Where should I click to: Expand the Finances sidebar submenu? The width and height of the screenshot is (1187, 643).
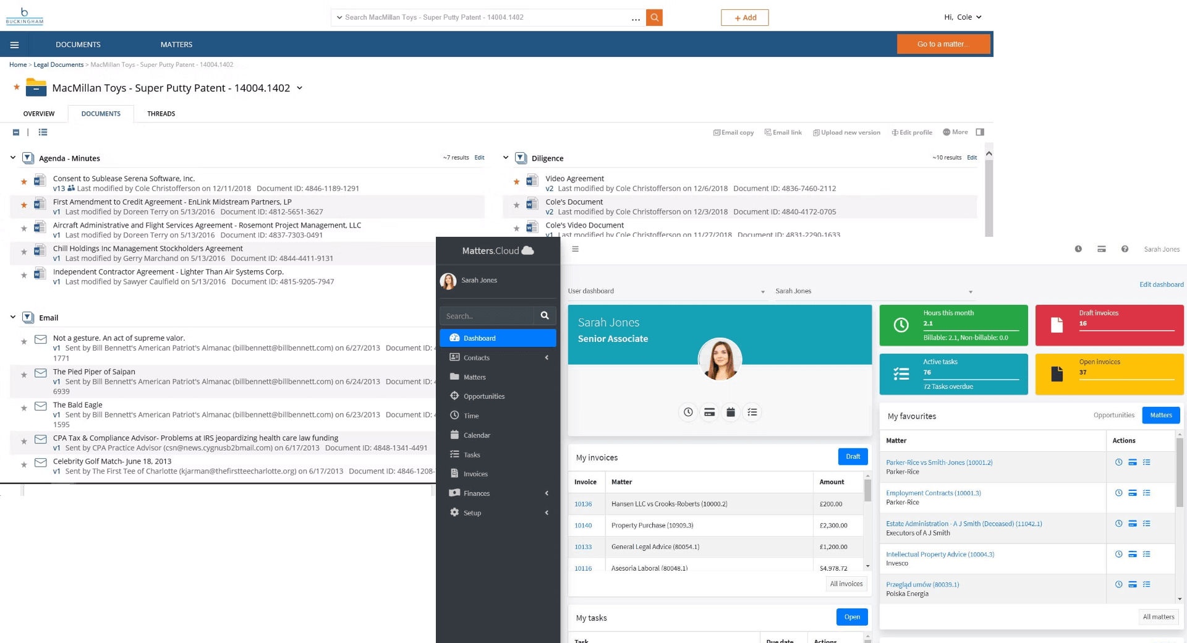[547, 493]
